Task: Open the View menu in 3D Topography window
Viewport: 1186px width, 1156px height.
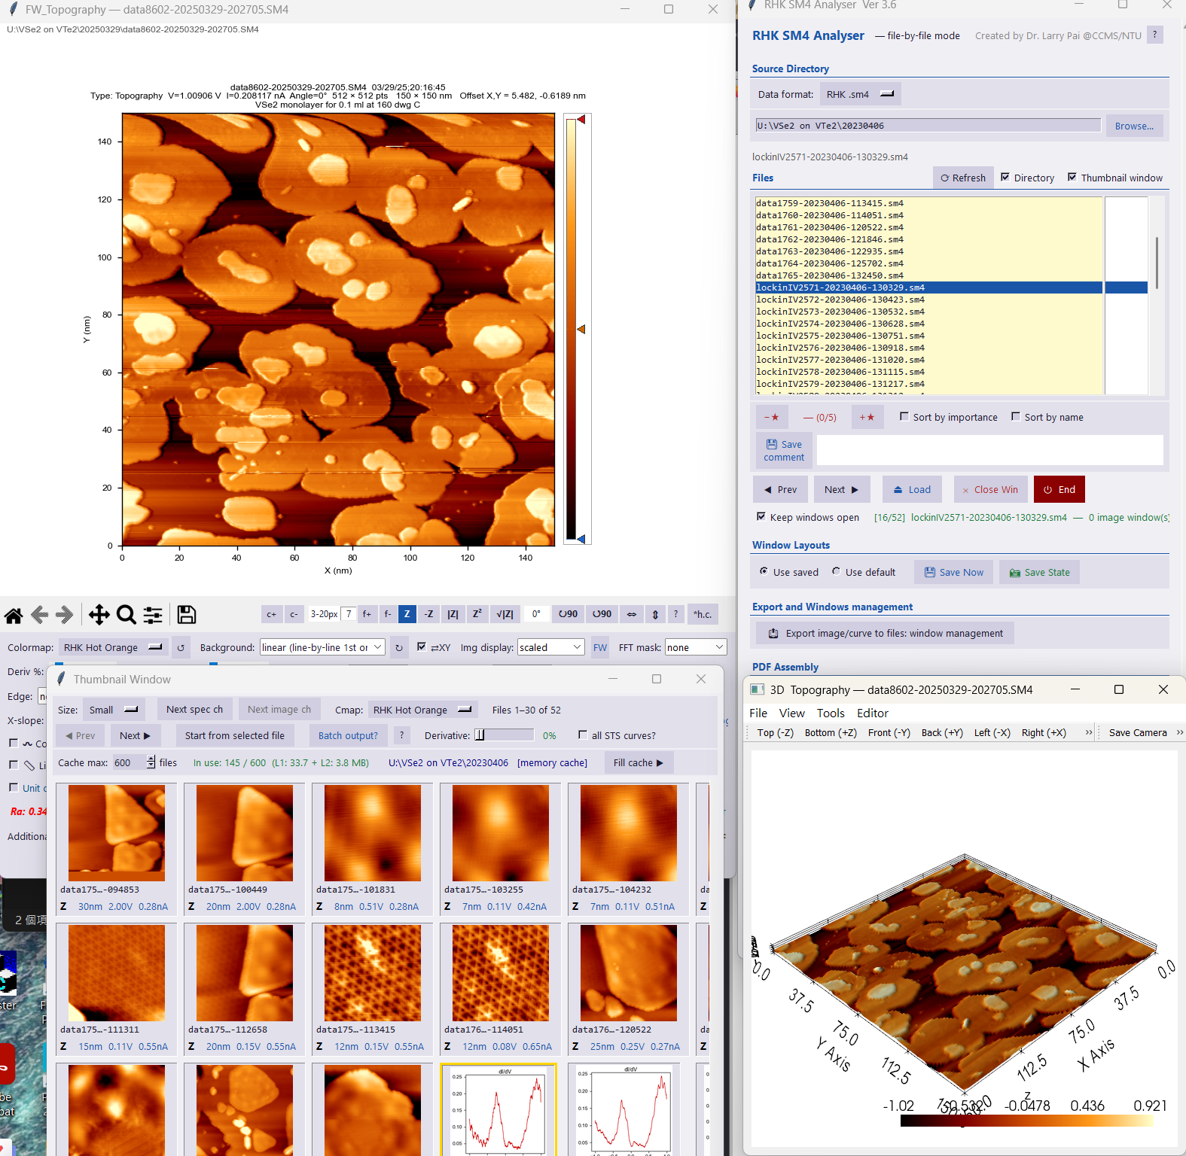Action: click(x=791, y=713)
